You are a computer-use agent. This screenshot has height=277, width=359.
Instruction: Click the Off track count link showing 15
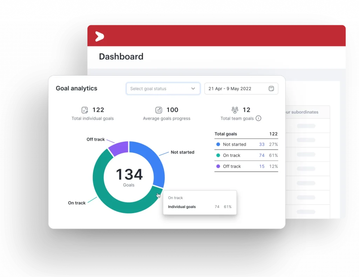point(262,166)
